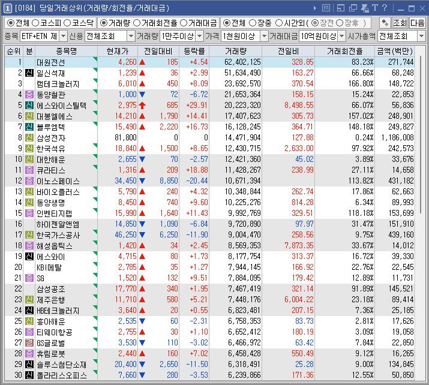Click the screen layout icon in the title bar
The width and height of the screenshot is (429, 385).
(341, 8)
